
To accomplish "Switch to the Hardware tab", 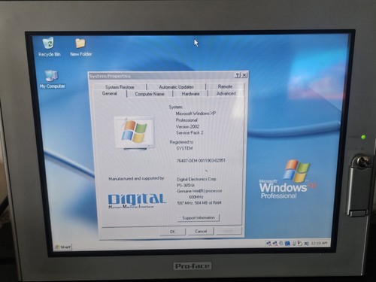I will click(x=190, y=94).
